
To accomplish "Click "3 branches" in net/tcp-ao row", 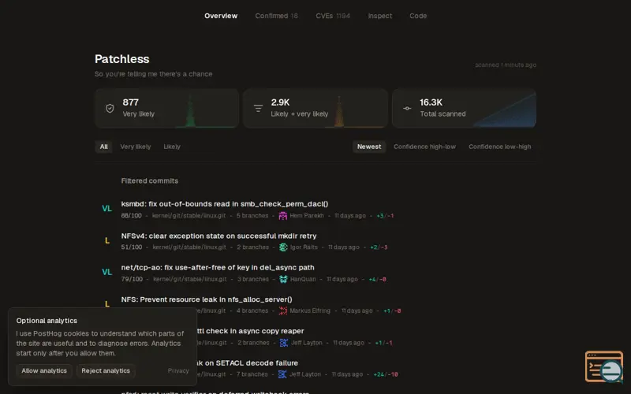I will click(252, 279).
